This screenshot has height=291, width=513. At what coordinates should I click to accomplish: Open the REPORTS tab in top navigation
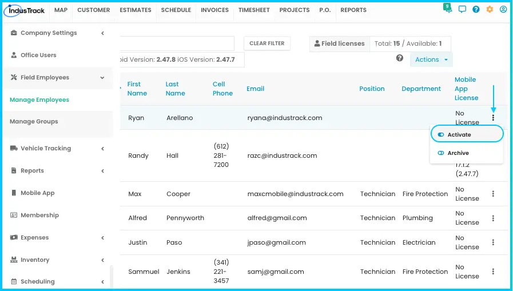pos(353,10)
